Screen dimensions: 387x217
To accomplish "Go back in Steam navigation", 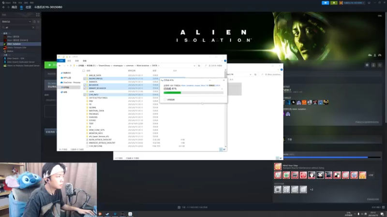I will pos(3,7).
